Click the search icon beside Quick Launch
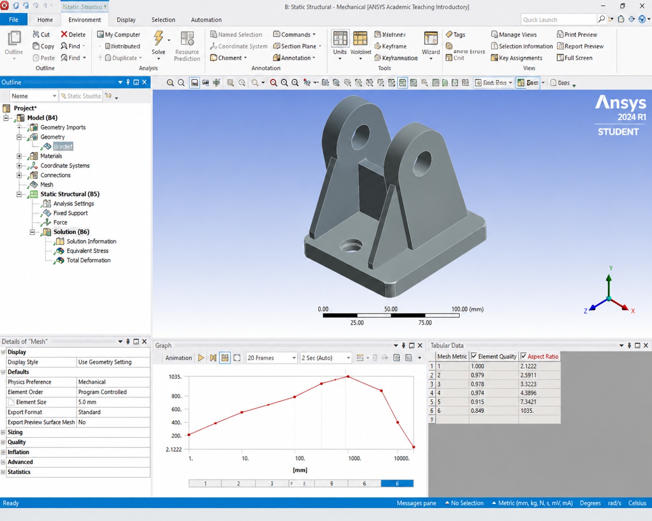The height and width of the screenshot is (521, 652). tap(601, 19)
